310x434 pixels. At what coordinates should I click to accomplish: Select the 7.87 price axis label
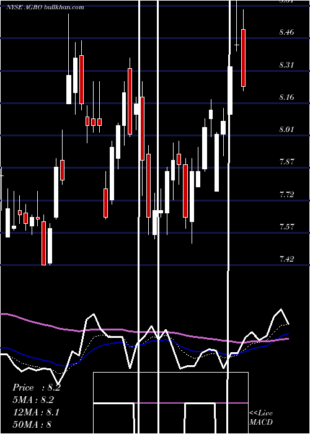286,162
